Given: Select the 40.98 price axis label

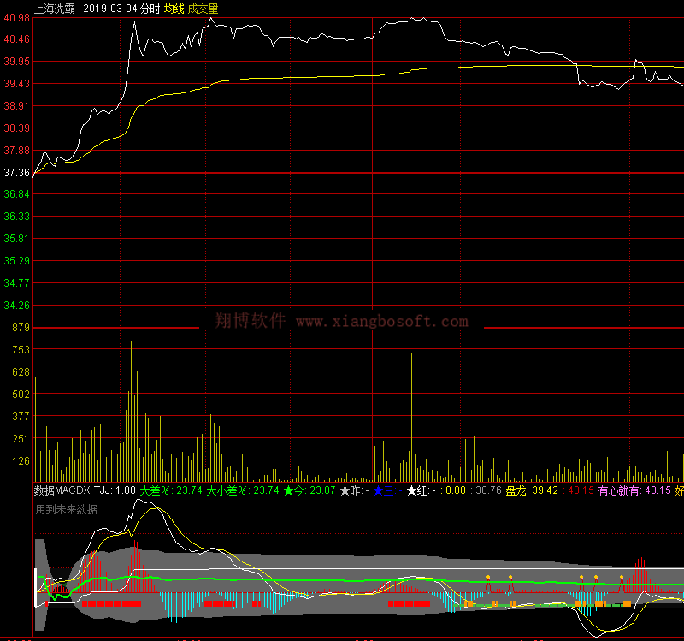Looking at the screenshot, I should pyautogui.click(x=16, y=18).
